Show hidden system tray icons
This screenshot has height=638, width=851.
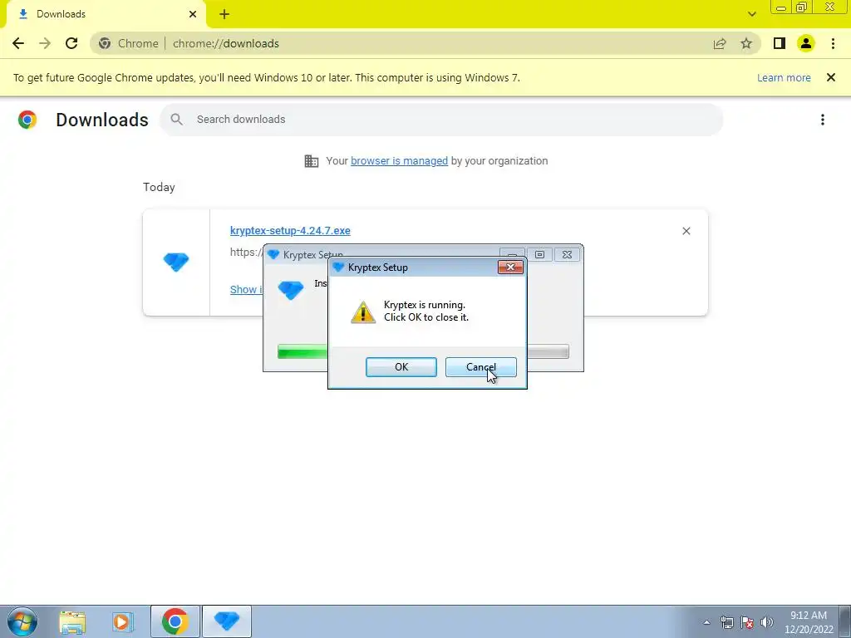[x=706, y=622]
